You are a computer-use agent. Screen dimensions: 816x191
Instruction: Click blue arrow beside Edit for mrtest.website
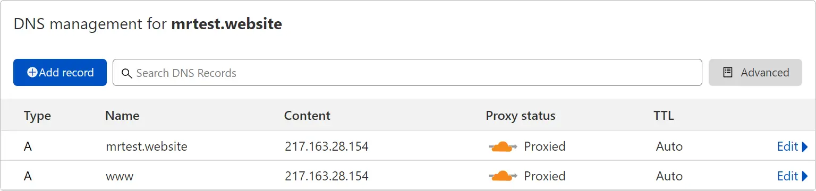click(805, 147)
